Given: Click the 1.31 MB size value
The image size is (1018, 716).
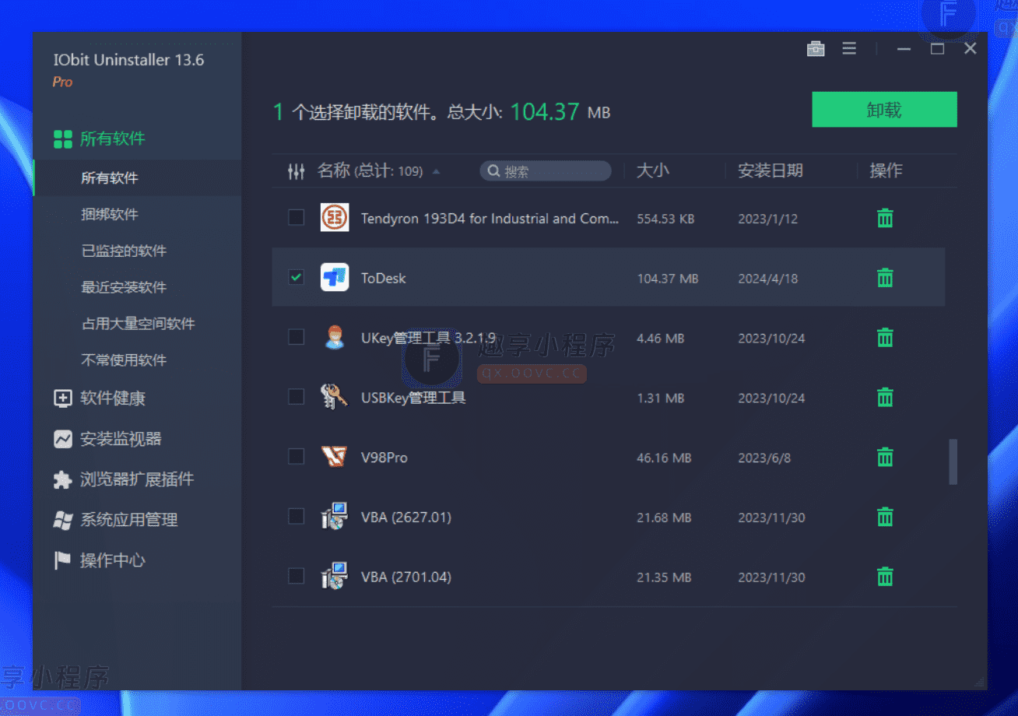Looking at the screenshot, I should point(661,398).
